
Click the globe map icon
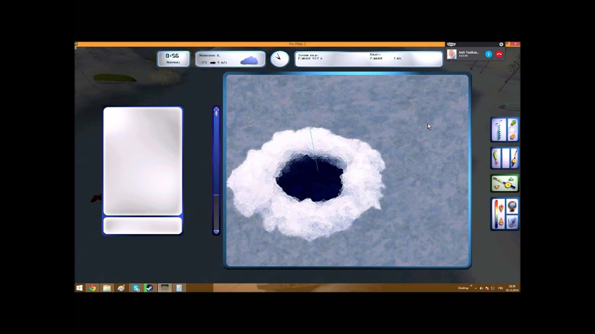[x=512, y=206]
